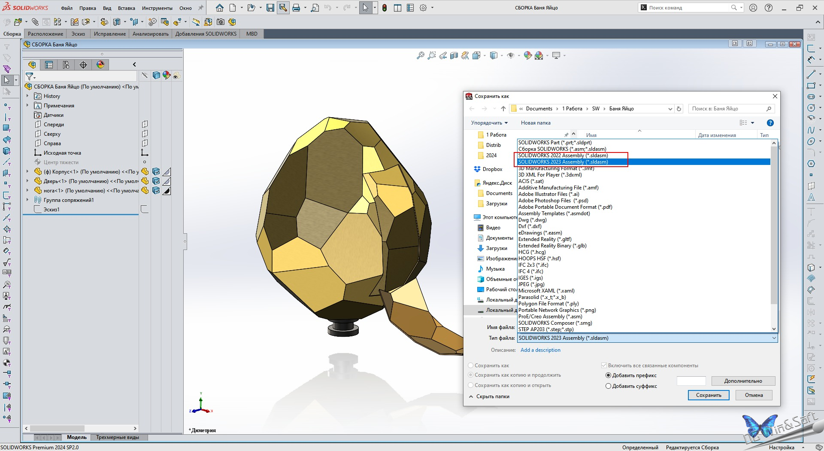Click the camera snapshot icon in assembly toolbar
The width and height of the screenshot is (824, 451).
point(221,22)
